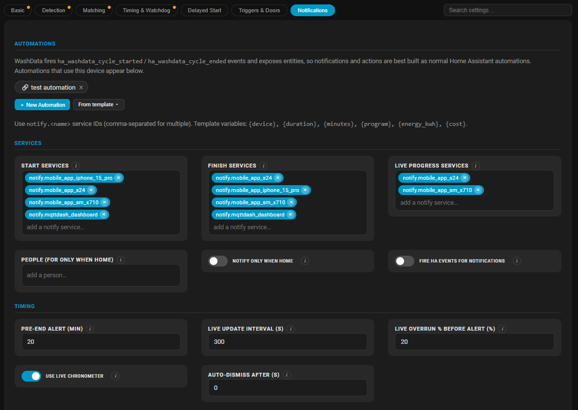
Task: Show info for Live Progress Services
Action: click(x=476, y=166)
